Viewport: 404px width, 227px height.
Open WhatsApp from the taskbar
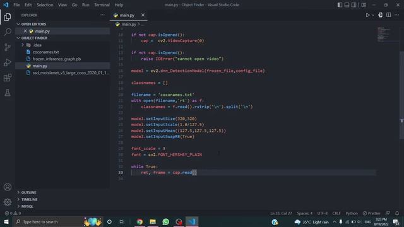[165, 221]
